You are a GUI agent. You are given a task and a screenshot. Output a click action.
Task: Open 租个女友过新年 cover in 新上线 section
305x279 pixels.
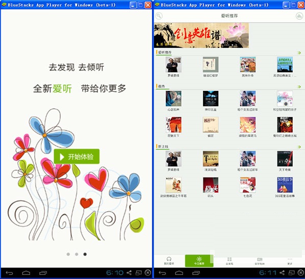tap(247, 159)
